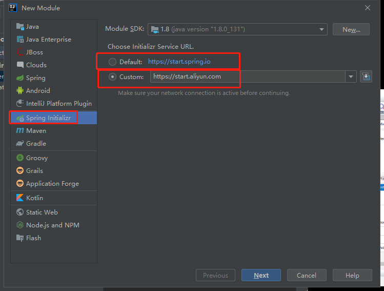The width and height of the screenshot is (384, 291).
Task: Select the Kotlin label text
Action: coord(34,198)
